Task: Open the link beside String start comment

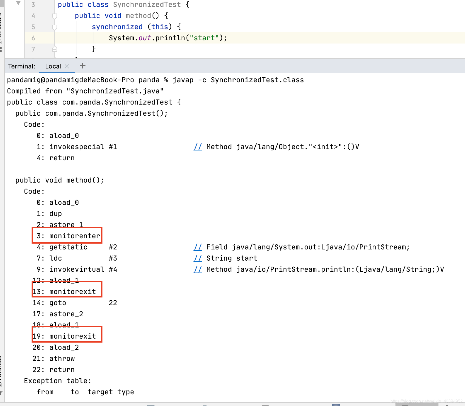Action: coord(198,258)
